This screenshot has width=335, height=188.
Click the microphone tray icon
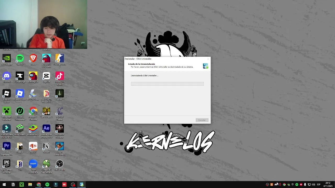(305, 185)
